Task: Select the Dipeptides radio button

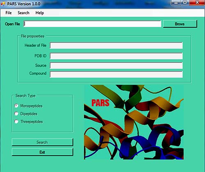Action: (x=16, y=114)
